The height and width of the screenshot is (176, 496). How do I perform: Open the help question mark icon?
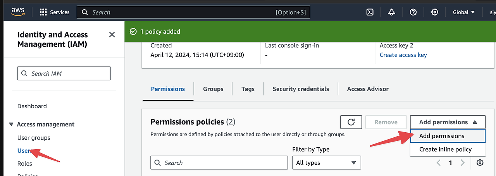point(413,12)
